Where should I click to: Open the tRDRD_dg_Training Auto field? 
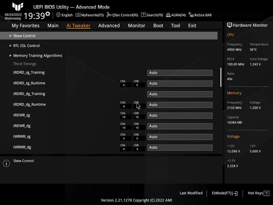click(x=180, y=94)
